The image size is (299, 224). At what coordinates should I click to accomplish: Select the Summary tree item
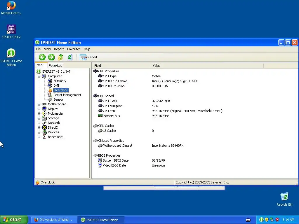[60, 81]
